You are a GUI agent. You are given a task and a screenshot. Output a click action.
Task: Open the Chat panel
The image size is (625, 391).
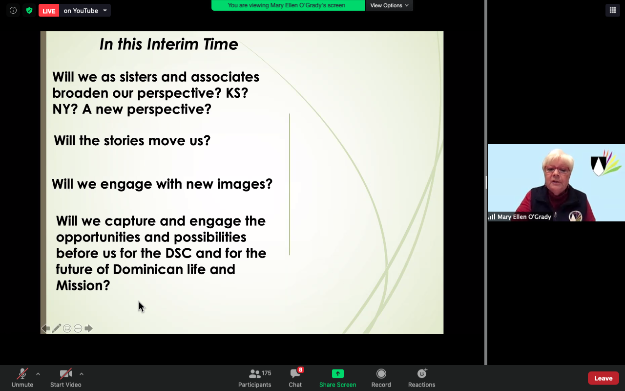click(295, 378)
